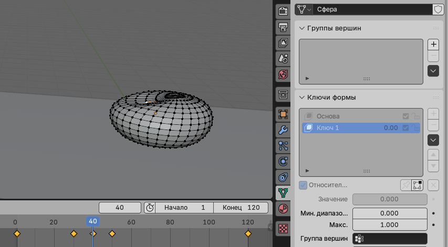Open the World properties tab
Viewport: 448px width, 247px height.
click(283, 74)
